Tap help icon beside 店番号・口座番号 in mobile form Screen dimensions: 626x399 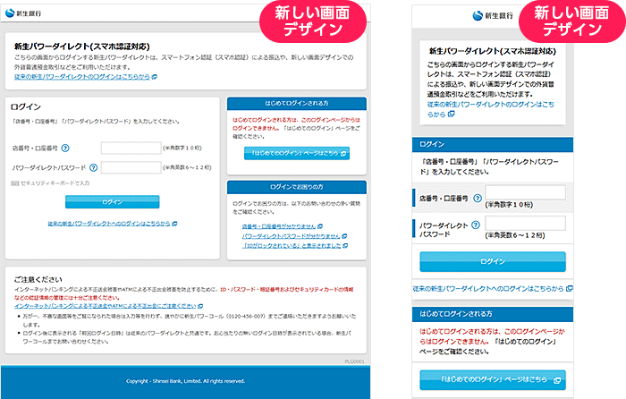click(x=478, y=198)
